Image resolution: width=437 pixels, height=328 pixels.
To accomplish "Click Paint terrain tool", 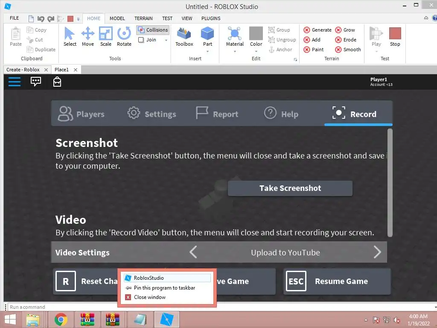I will pyautogui.click(x=314, y=50).
